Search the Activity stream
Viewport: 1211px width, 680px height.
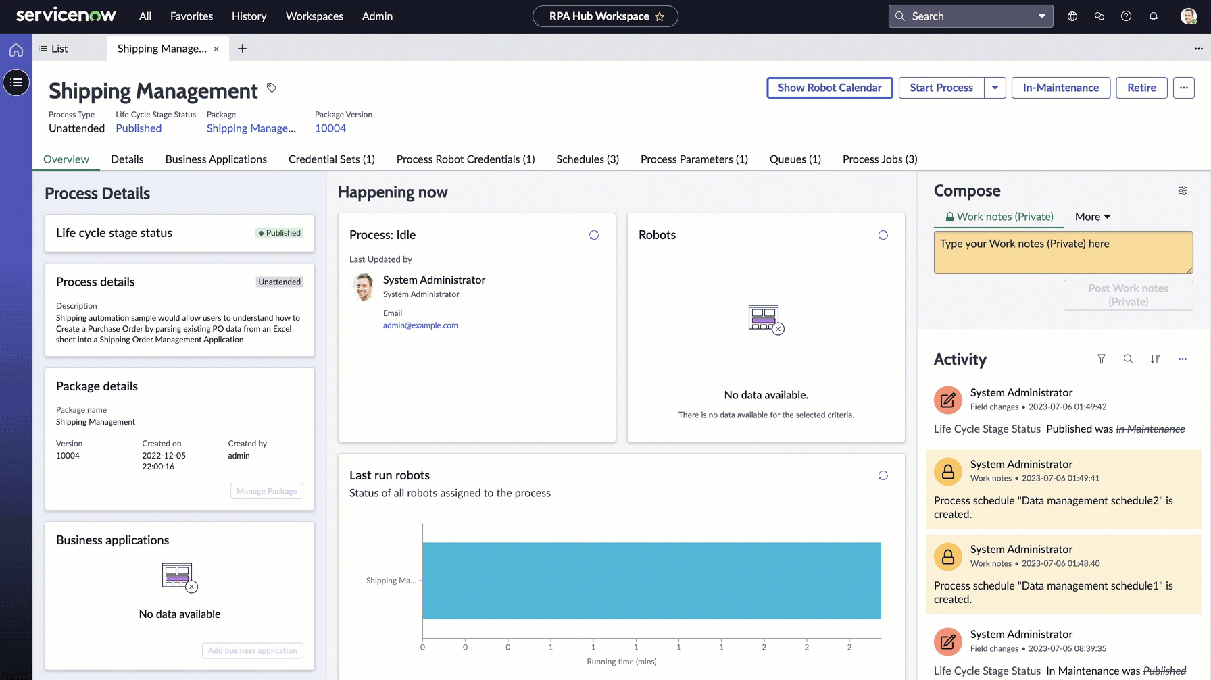(1129, 359)
